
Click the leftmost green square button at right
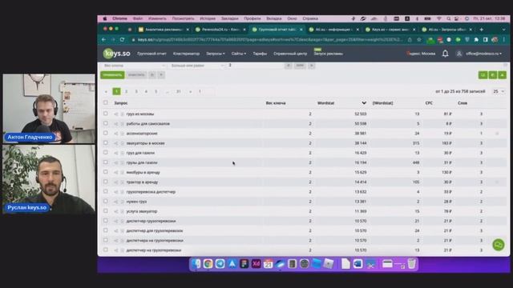click(483, 75)
